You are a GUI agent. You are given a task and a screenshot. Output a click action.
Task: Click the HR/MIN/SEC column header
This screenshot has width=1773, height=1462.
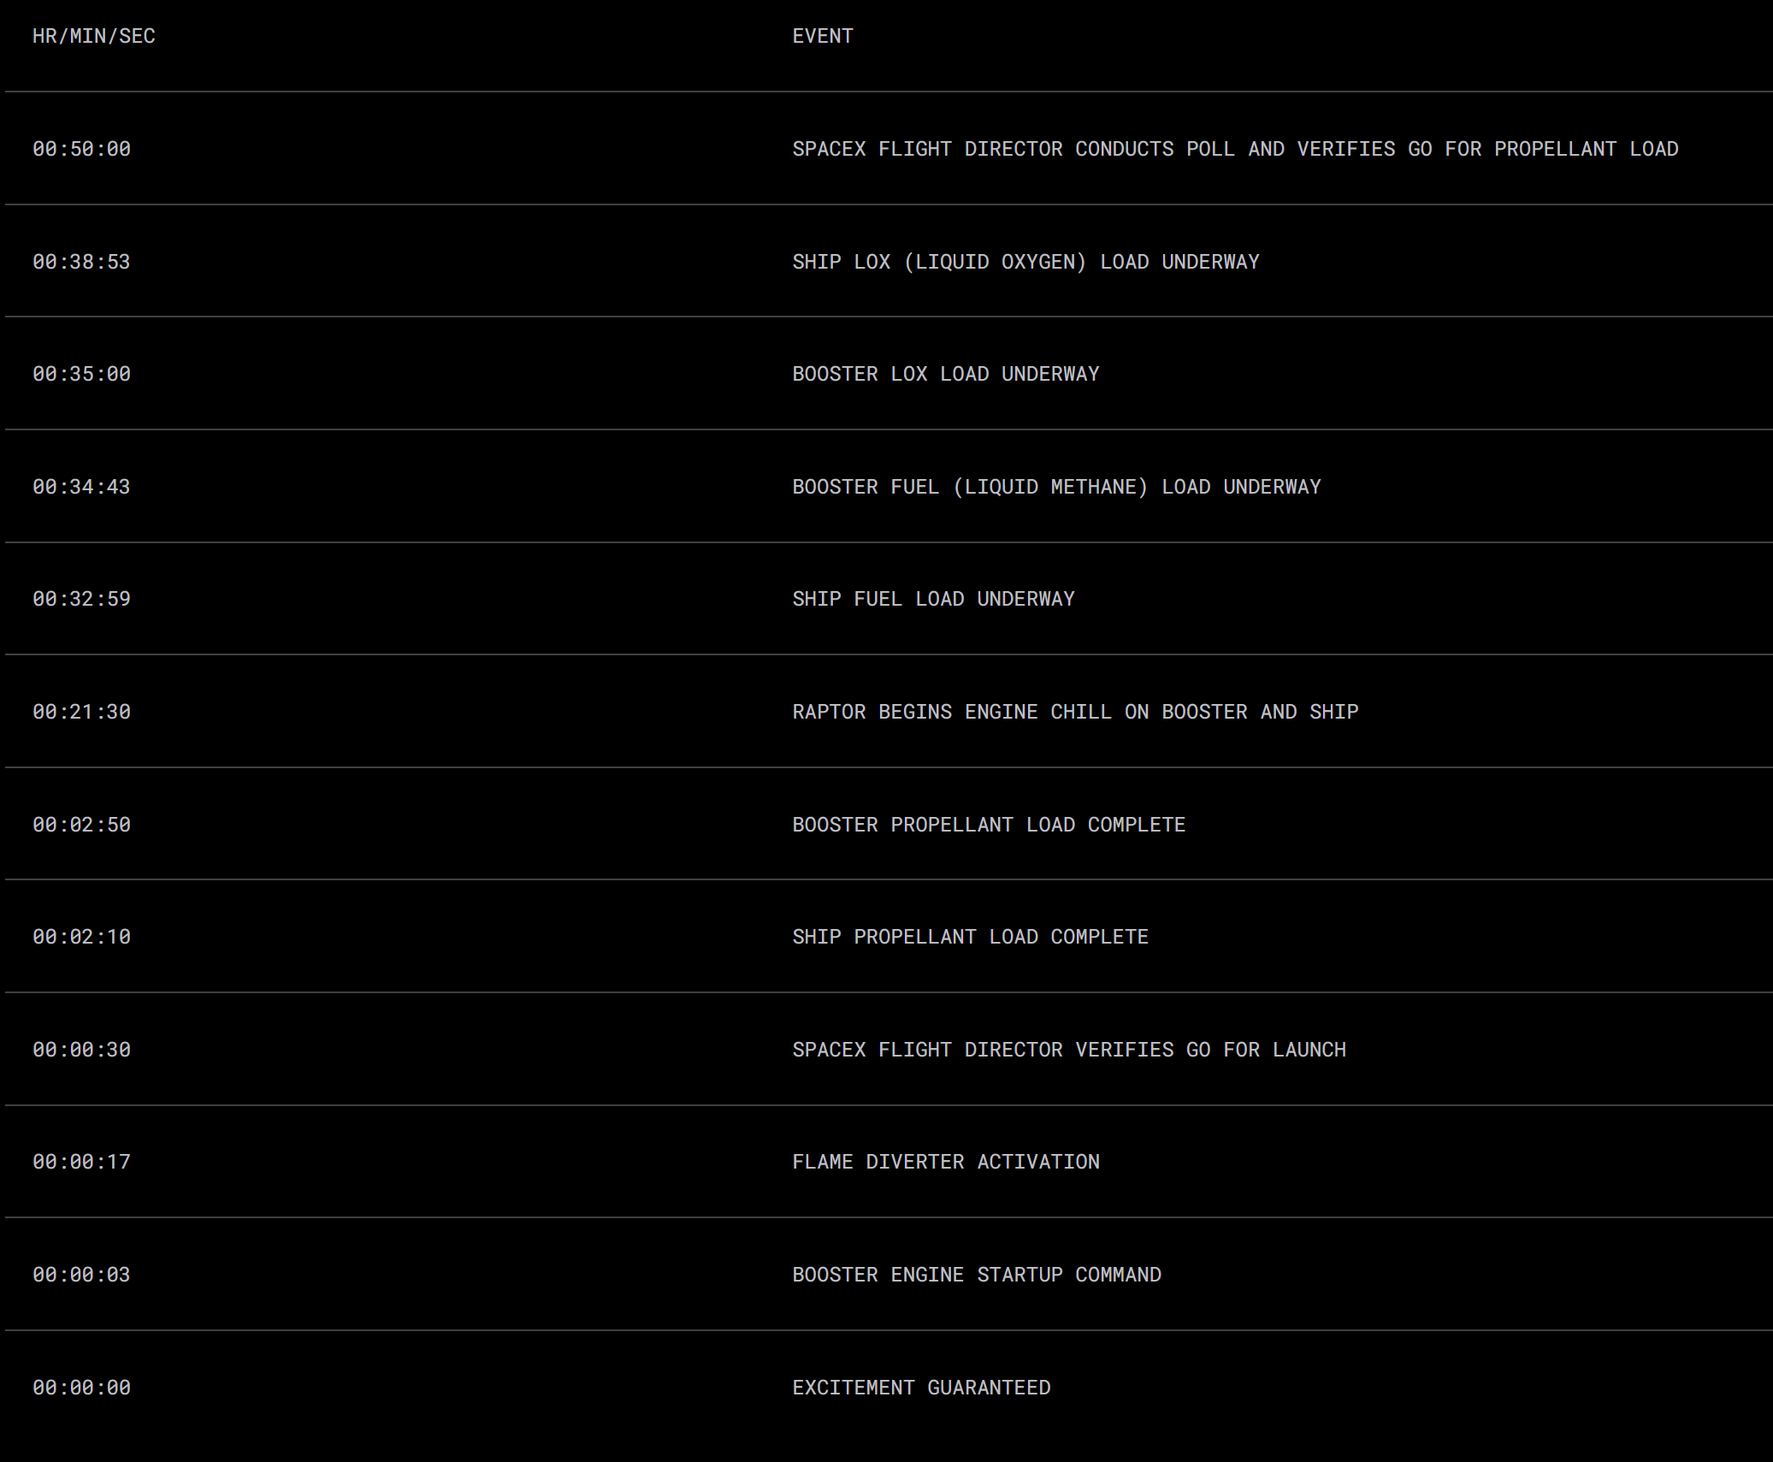94,36
